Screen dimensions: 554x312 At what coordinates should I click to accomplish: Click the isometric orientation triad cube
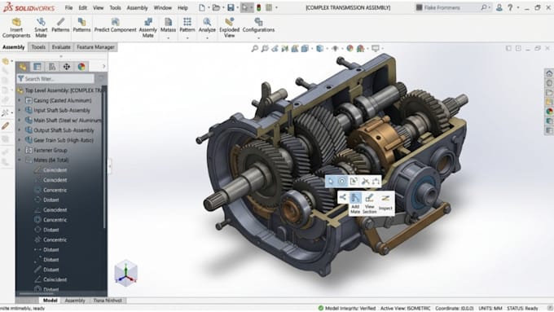click(125, 273)
